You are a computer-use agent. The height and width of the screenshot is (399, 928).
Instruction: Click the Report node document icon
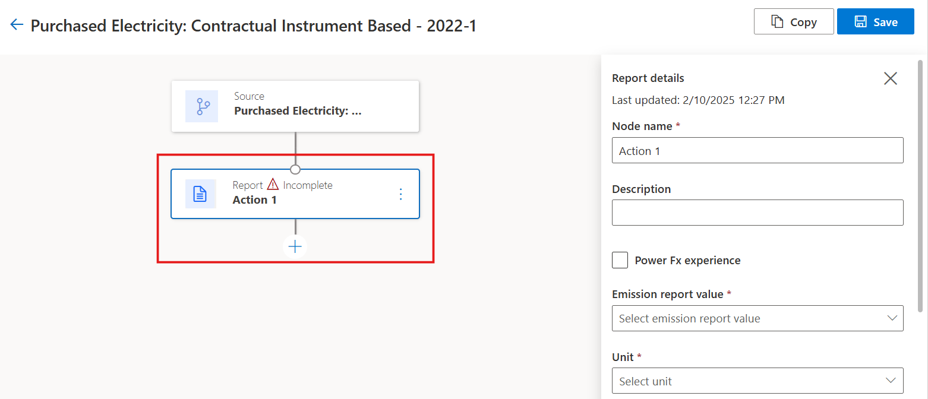201,194
